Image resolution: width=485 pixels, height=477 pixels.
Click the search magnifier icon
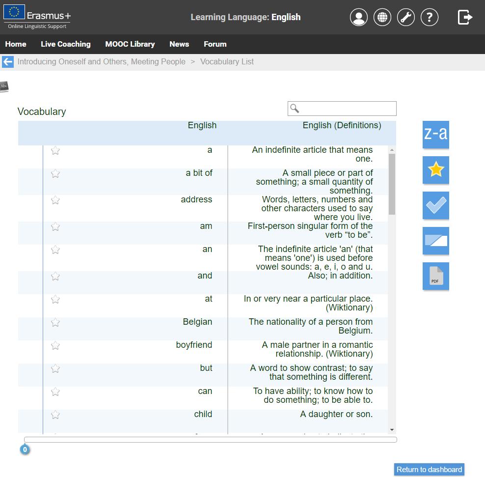(295, 109)
